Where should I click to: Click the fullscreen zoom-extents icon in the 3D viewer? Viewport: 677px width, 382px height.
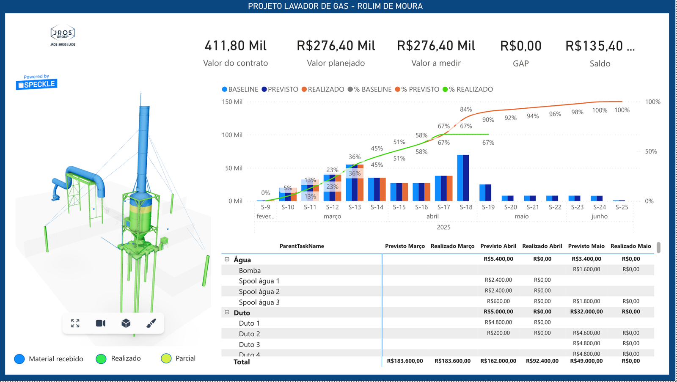click(75, 323)
